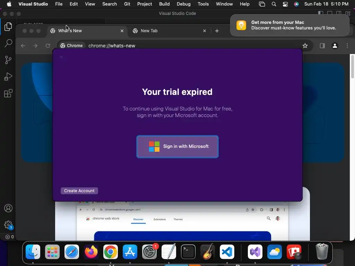This screenshot has height=266, width=355.
Task: Open Photo Booth from the Dock
Action: point(294,252)
